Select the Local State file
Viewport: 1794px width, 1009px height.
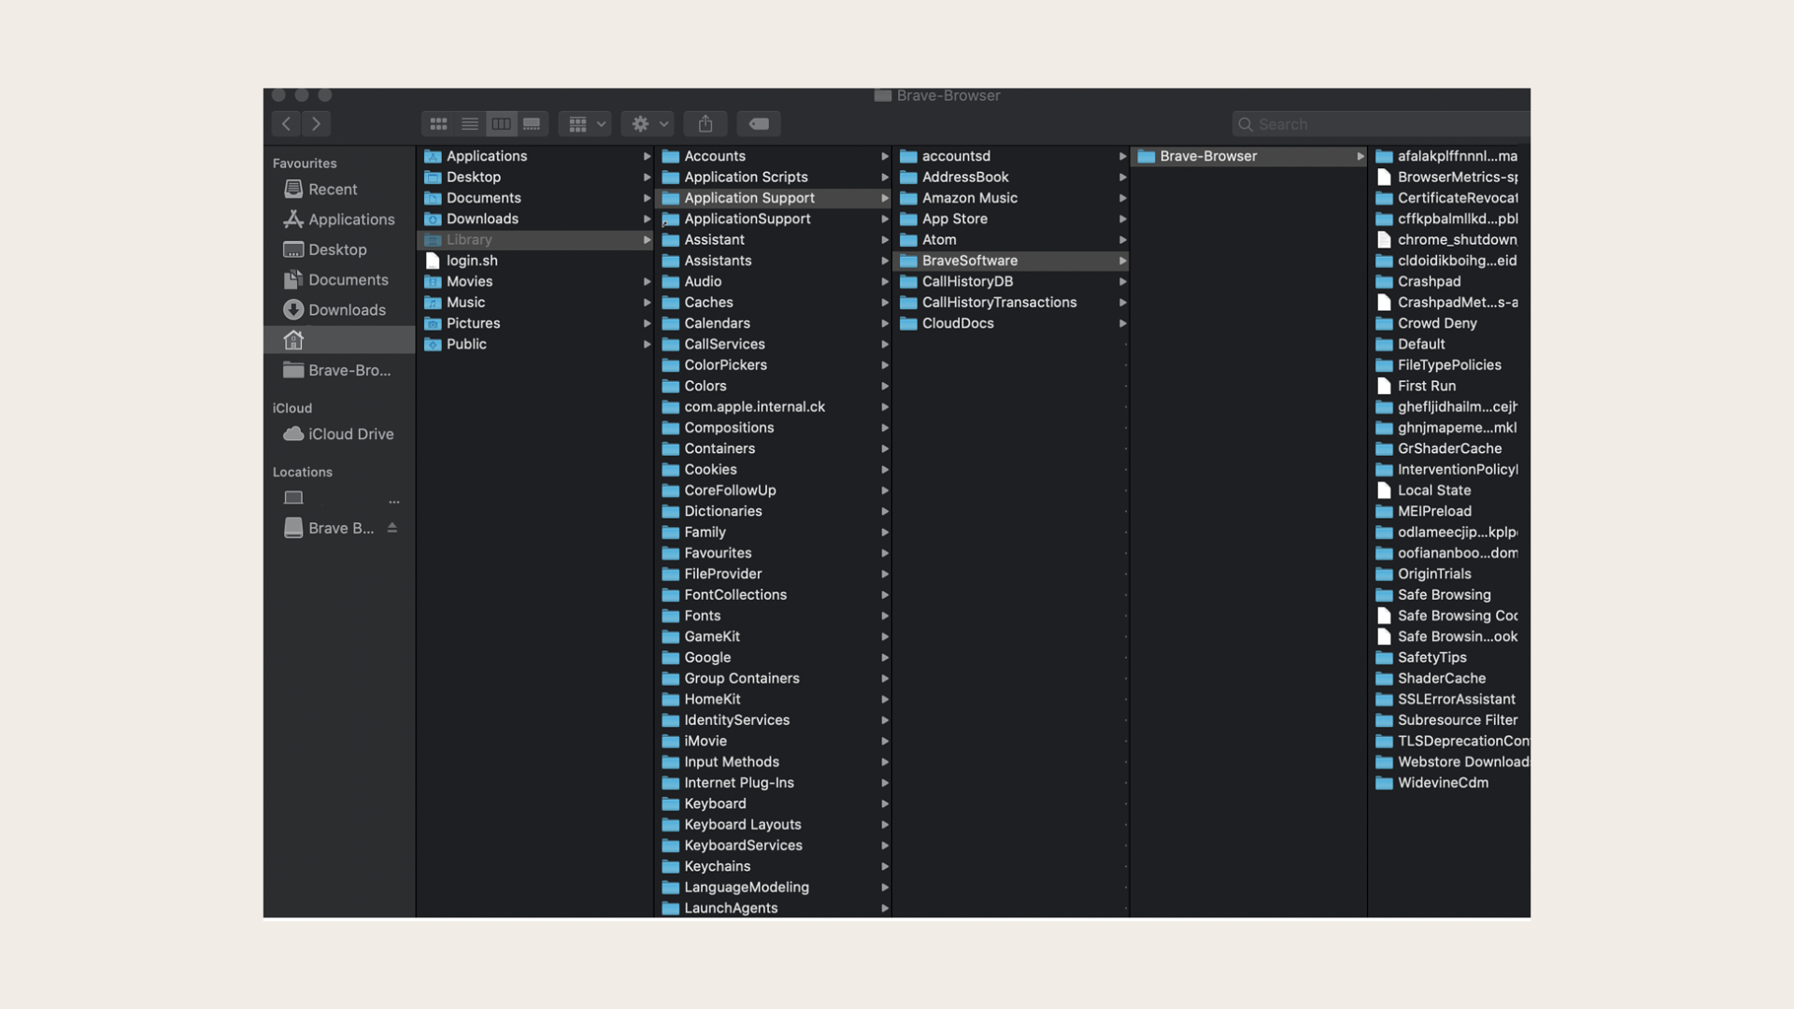coord(1450,490)
